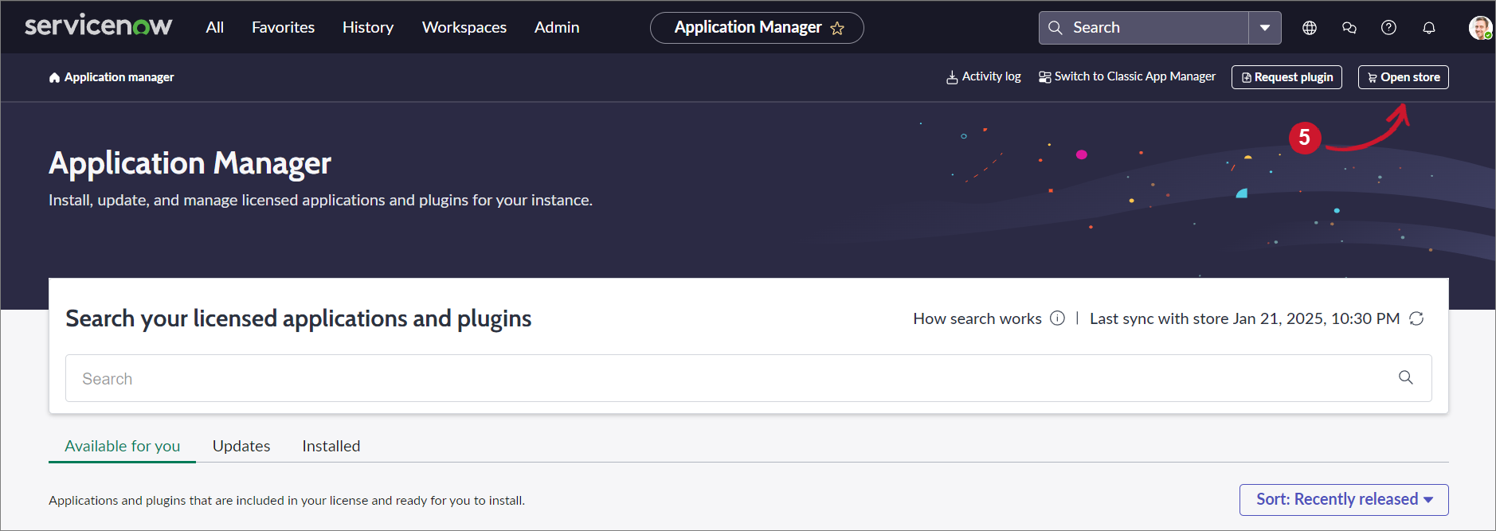Open the notifications bell icon
1496x531 pixels.
[1429, 28]
